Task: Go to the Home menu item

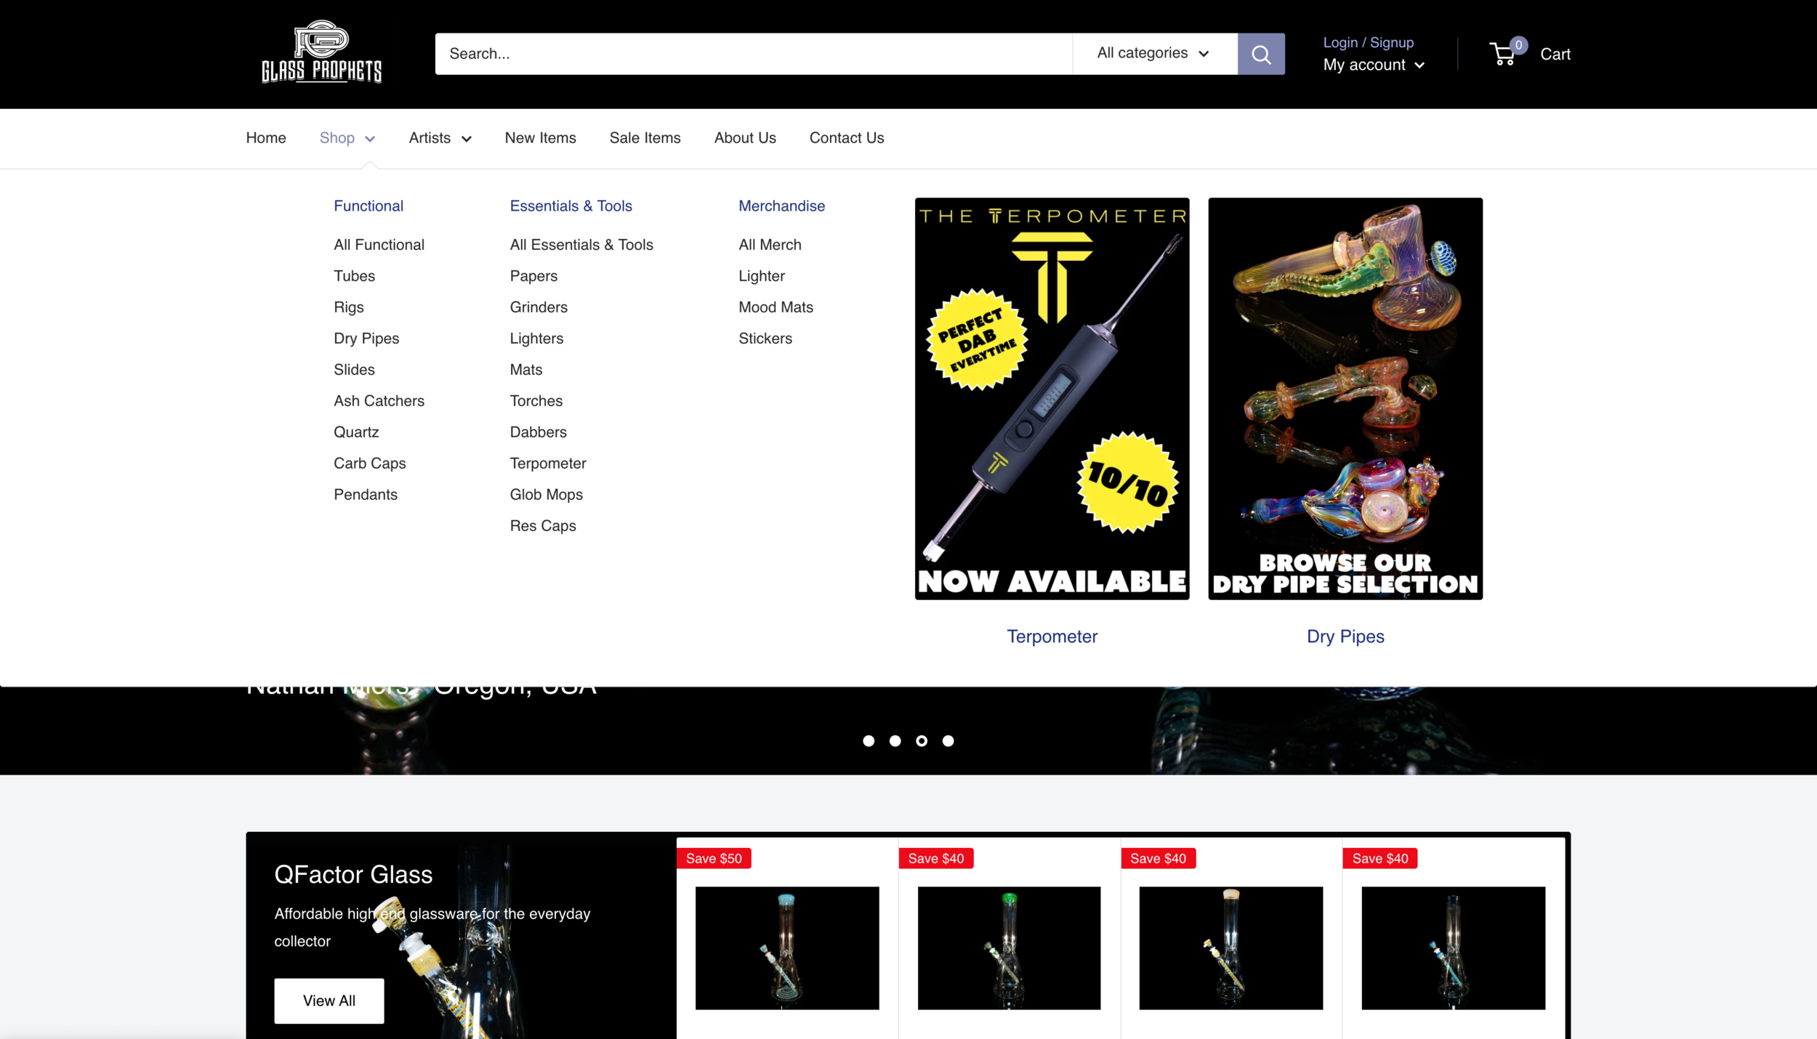Action: 266,138
